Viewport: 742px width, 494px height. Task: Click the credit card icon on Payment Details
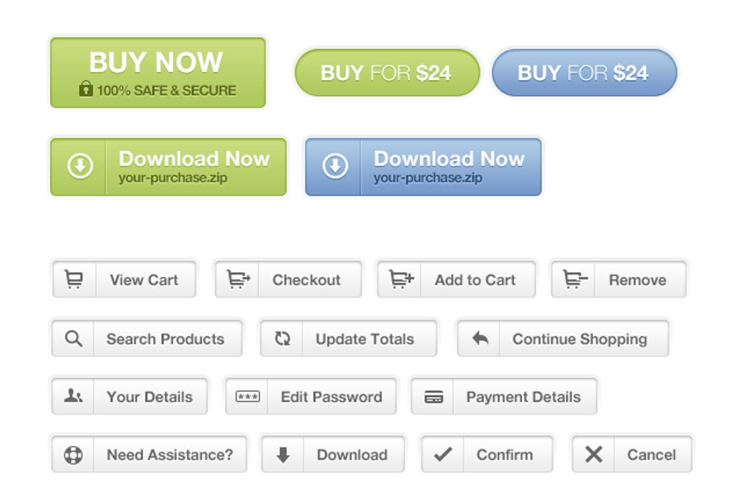(x=434, y=397)
